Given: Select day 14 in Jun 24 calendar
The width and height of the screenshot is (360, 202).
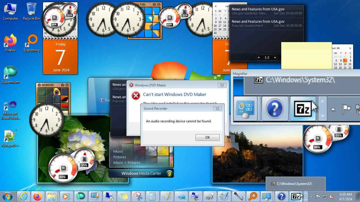Looking at the screenshot, I should [x=345, y=64].
